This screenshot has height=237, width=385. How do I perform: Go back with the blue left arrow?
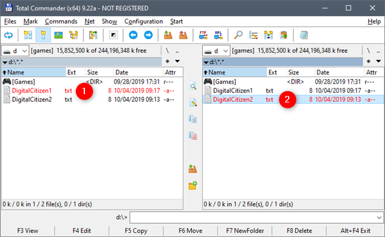point(133,36)
